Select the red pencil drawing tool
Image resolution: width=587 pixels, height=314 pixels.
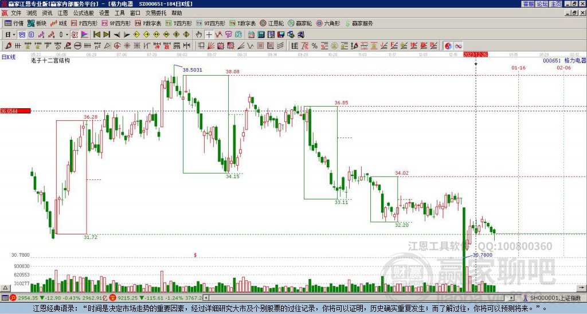point(8,46)
